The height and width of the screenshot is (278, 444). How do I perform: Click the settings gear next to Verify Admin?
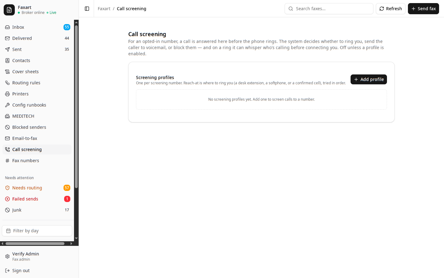(7, 256)
